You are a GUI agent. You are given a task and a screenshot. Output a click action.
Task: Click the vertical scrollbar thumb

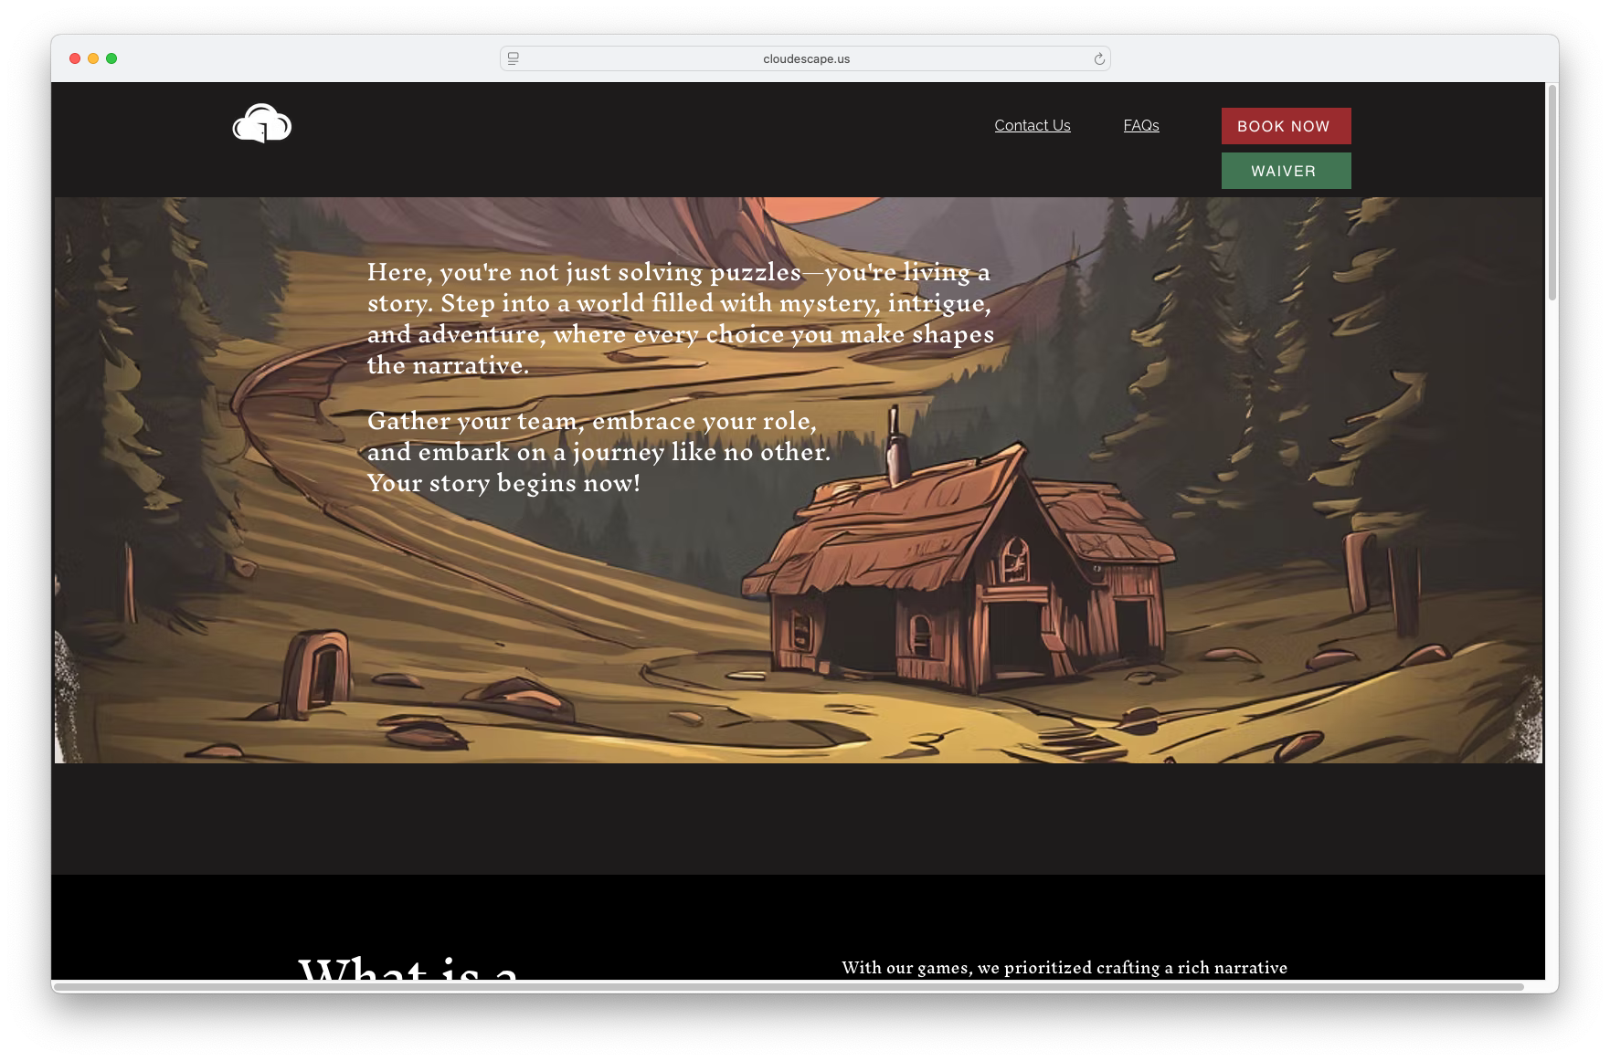[1552, 192]
